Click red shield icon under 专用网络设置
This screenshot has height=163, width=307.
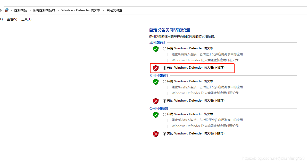(x=156, y=101)
